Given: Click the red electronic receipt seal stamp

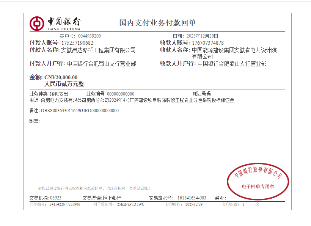Looking at the screenshot, I should pos(258,180).
